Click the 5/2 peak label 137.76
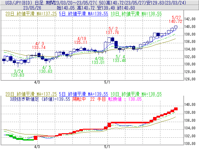Image resolution: width=199 pixels, height=151 pixels. (x=113, y=32)
